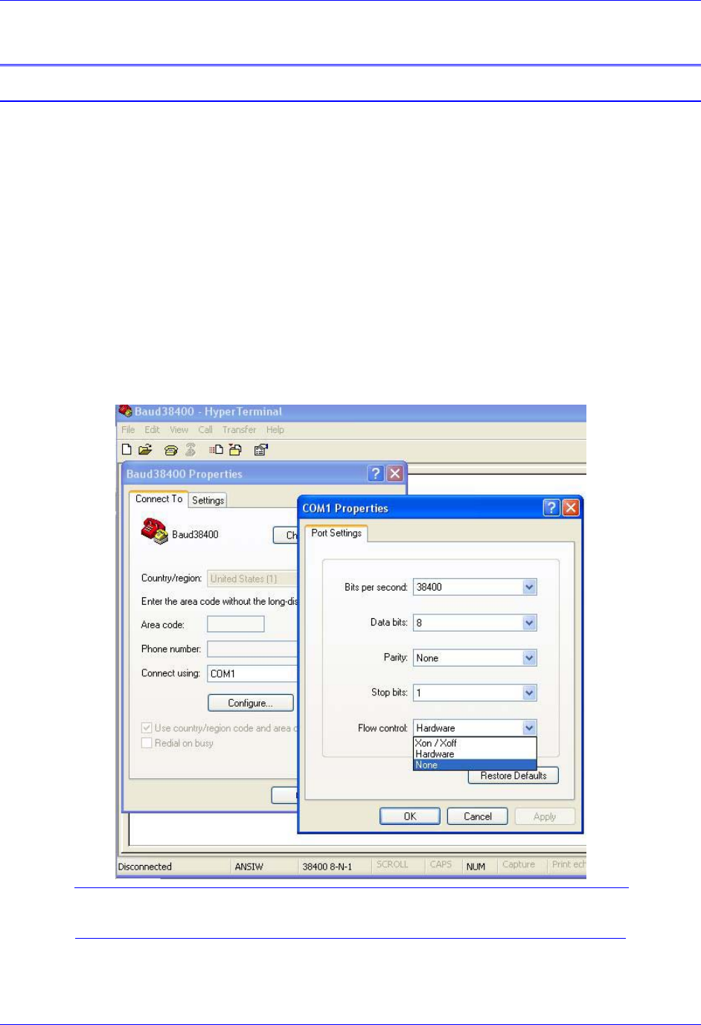Open the Stop bits dropdown
The width and height of the screenshot is (701, 1025).
click(x=529, y=693)
